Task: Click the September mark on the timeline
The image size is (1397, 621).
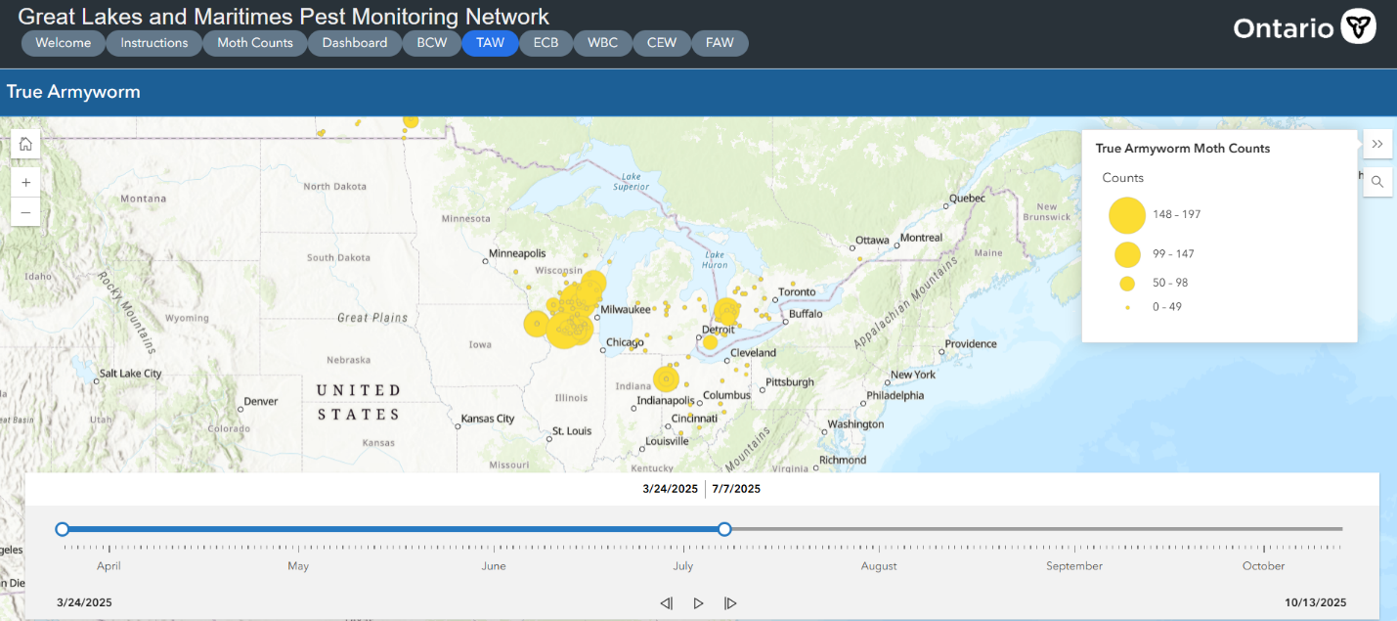Action: pyautogui.click(x=1073, y=565)
